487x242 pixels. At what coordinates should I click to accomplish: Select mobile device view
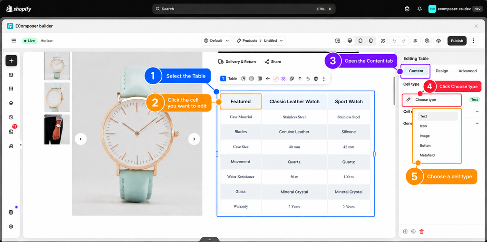coord(370,41)
